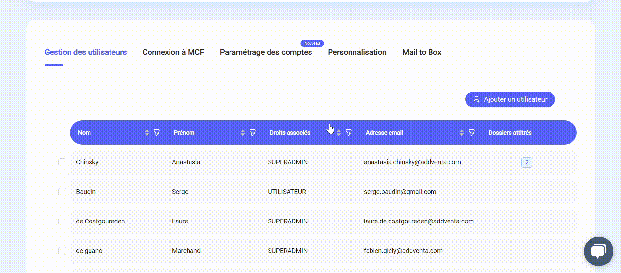621x273 pixels.
Task: Tick the checkbox for Baudin
Action: click(62, 192)
